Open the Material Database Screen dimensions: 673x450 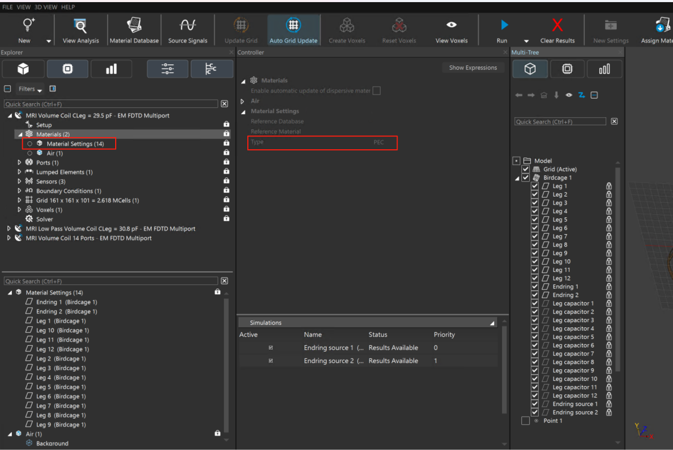click(134, 26)
